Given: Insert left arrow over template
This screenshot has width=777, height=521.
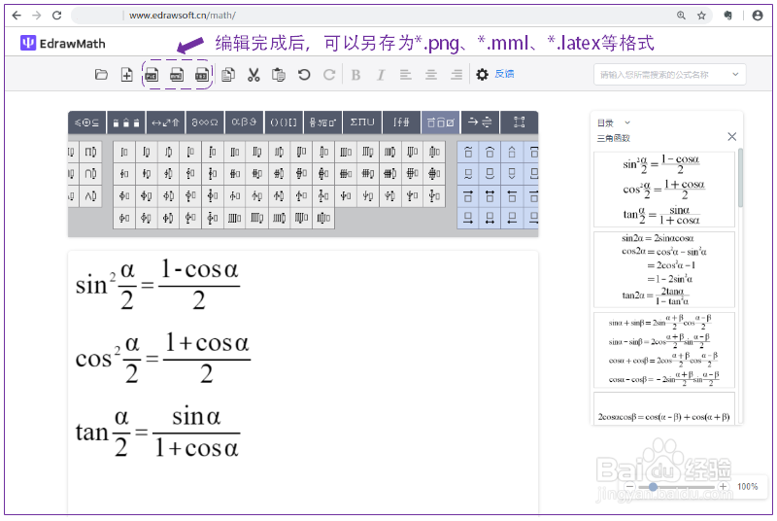Looking at the screenshot, I should tap(512, 196).
